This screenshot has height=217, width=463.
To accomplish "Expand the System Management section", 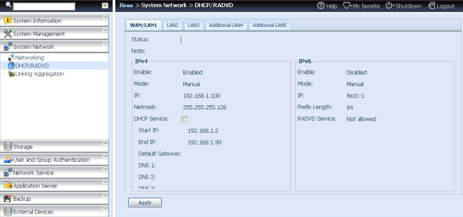I will [x=105, y=30].
